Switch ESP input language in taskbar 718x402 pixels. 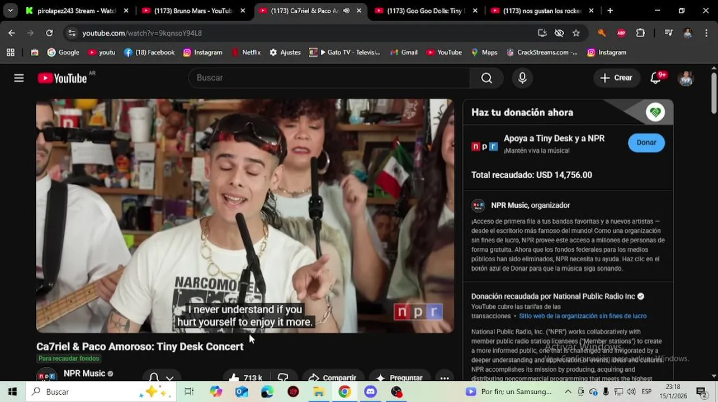pos(646,392)
